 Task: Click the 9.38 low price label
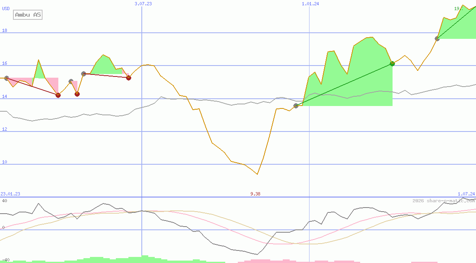tap(255, 194)
